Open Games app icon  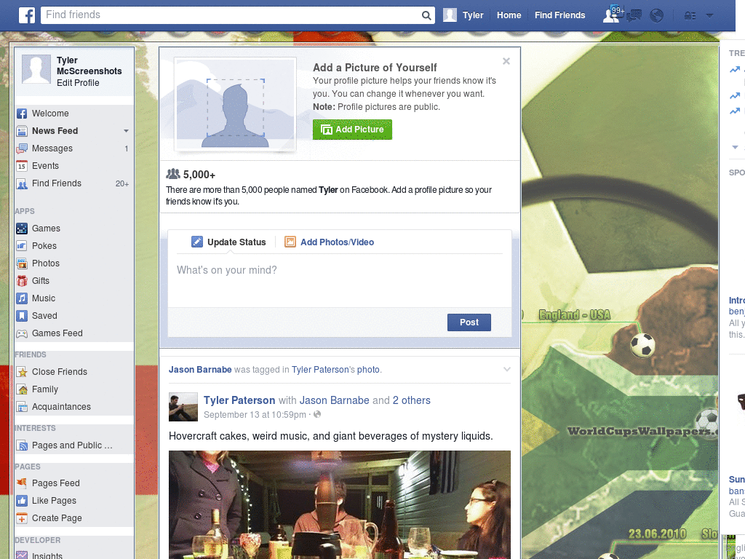coord(22,229)
